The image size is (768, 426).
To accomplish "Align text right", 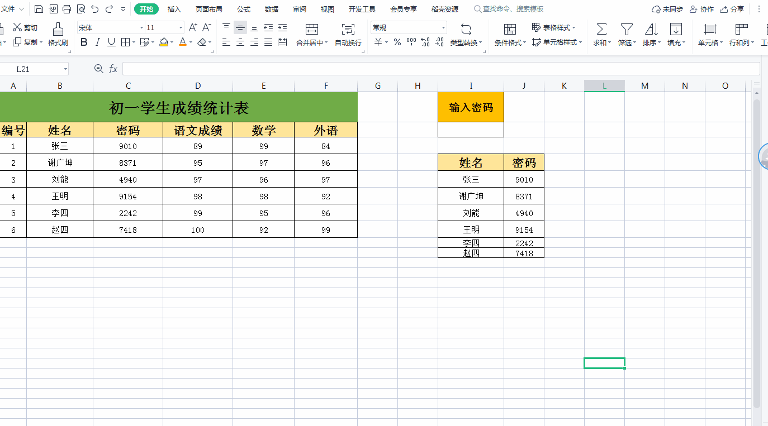I will click(x=254, y=42).
